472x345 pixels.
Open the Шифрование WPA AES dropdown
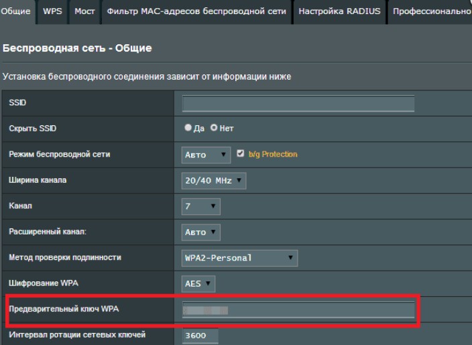198,284
